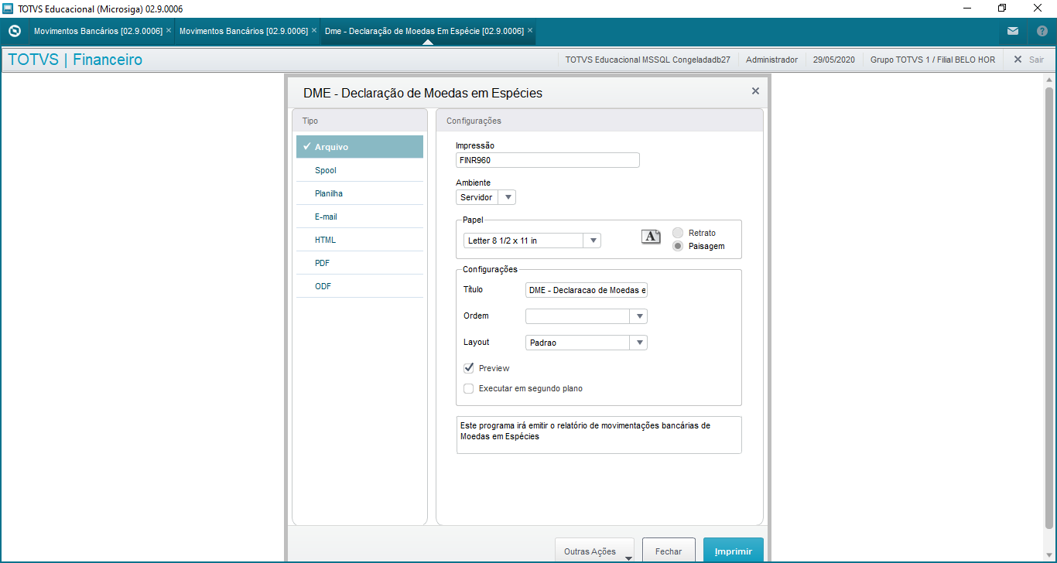Select the Spool output type

360,170
